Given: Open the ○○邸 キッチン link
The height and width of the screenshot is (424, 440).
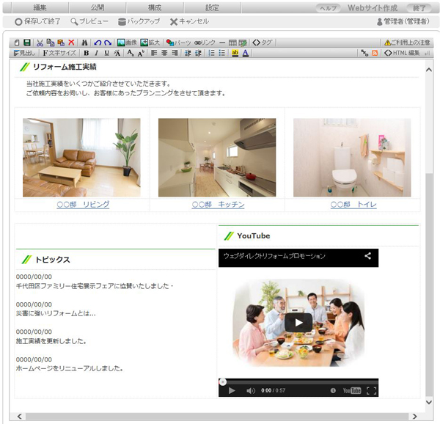Looking at the screenshot, I should (x=218, y=205).
